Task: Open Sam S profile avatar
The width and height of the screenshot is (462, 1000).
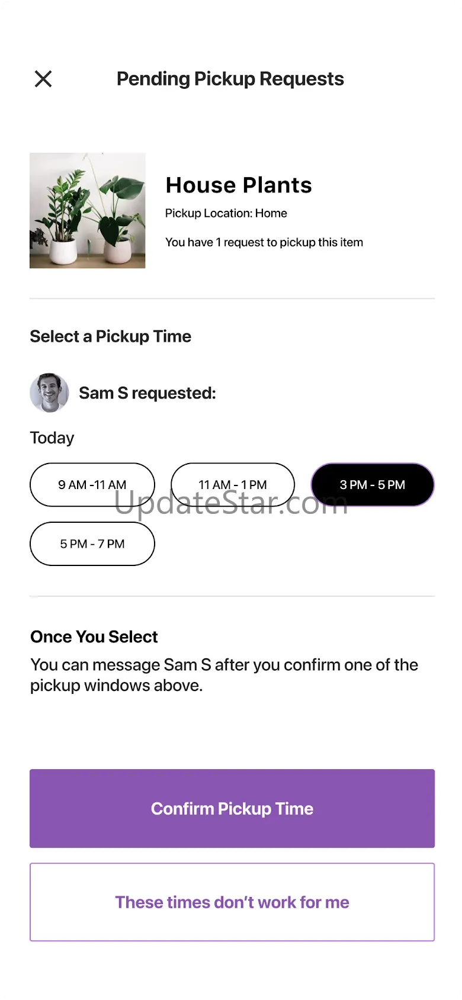Action: 49,393
